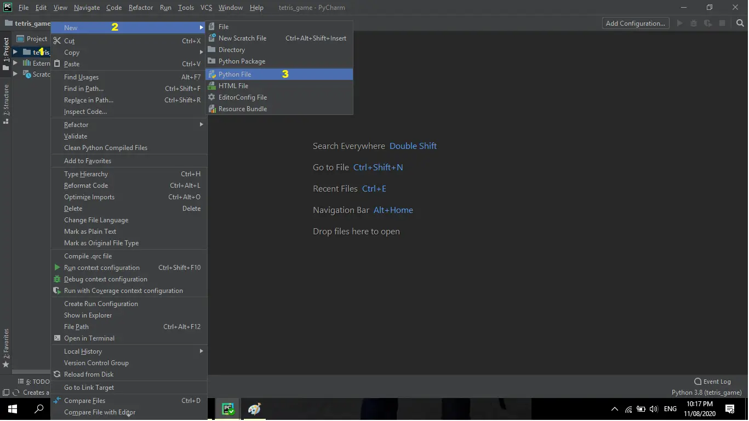Image resolution: width=749 pixels, height=421 pixels.
Task: Open the Paint app taskbar icon
Action: pos(254,409)
